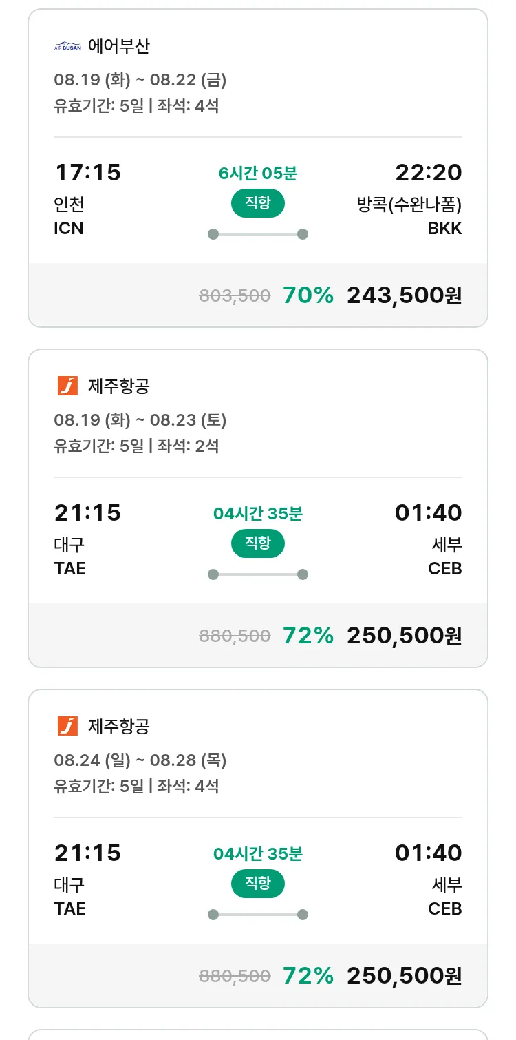Tap the 17:15 departure time from 인천
516x1040 pixels.
(87, 172)
